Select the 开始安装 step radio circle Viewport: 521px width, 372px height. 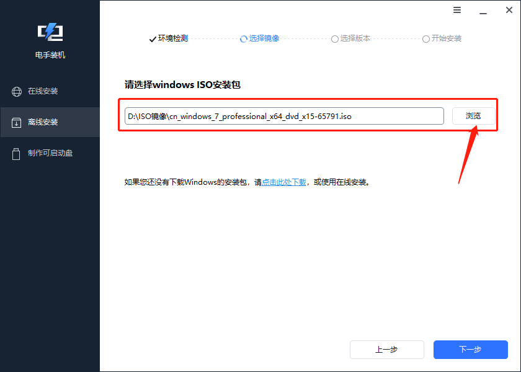426,38
